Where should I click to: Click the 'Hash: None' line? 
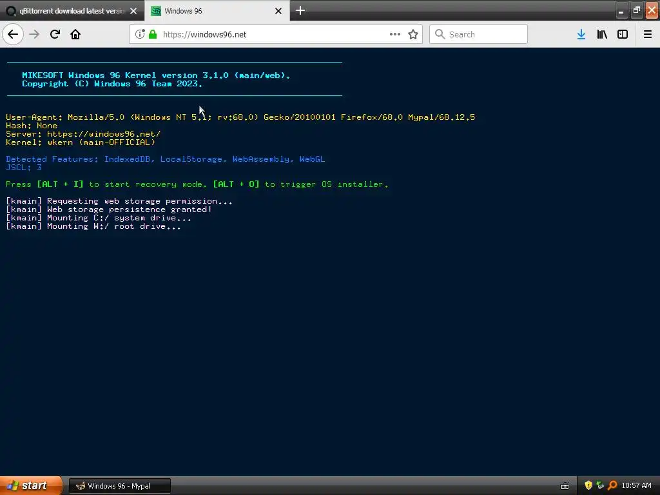32,126
